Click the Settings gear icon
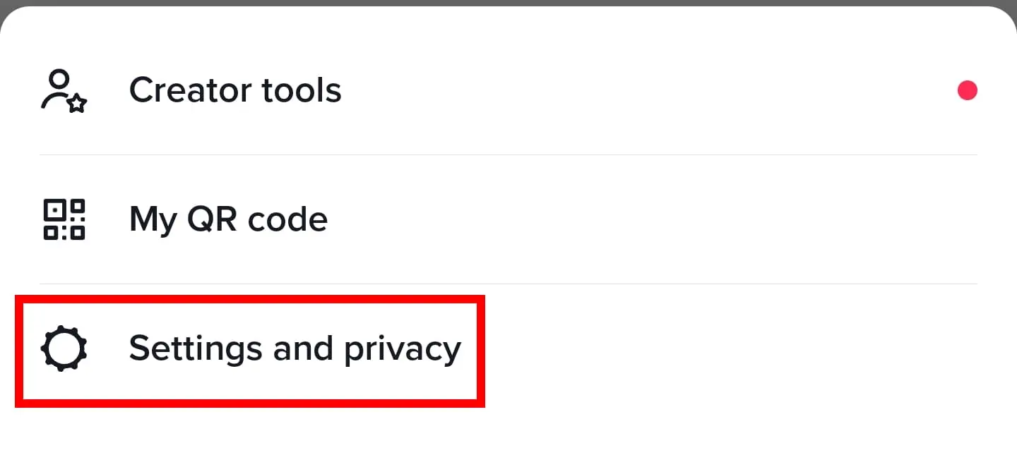 tap(64, 348)
